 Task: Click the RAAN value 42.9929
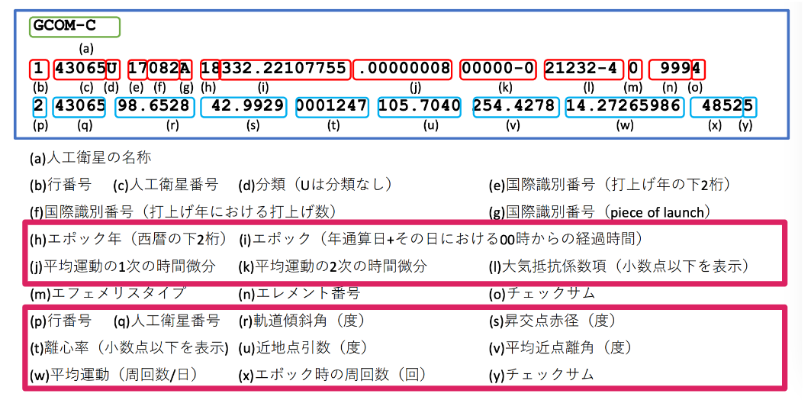tap(243, 107)
